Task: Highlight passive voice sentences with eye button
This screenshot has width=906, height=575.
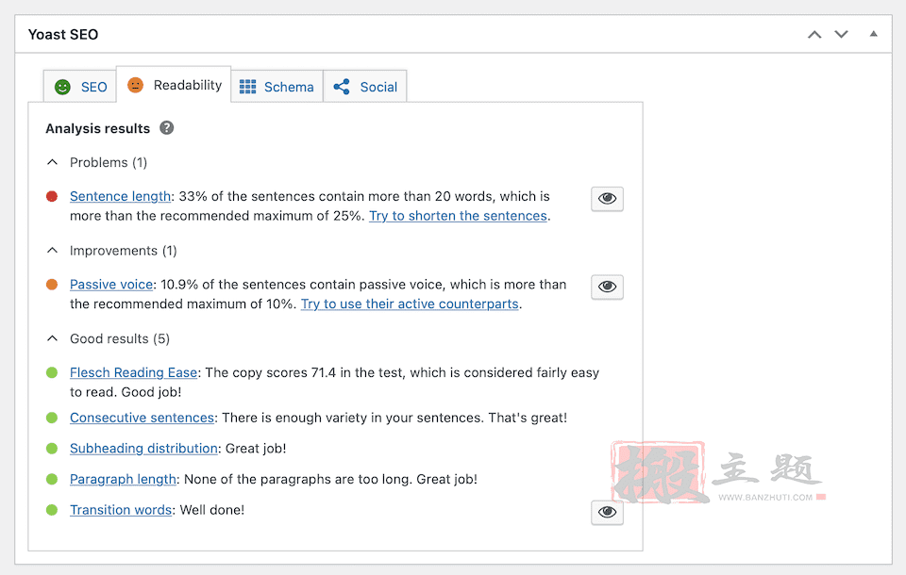Action: pyautogui.click(x=607, y=287)
